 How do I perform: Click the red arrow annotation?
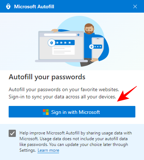[x=127, y=94]
